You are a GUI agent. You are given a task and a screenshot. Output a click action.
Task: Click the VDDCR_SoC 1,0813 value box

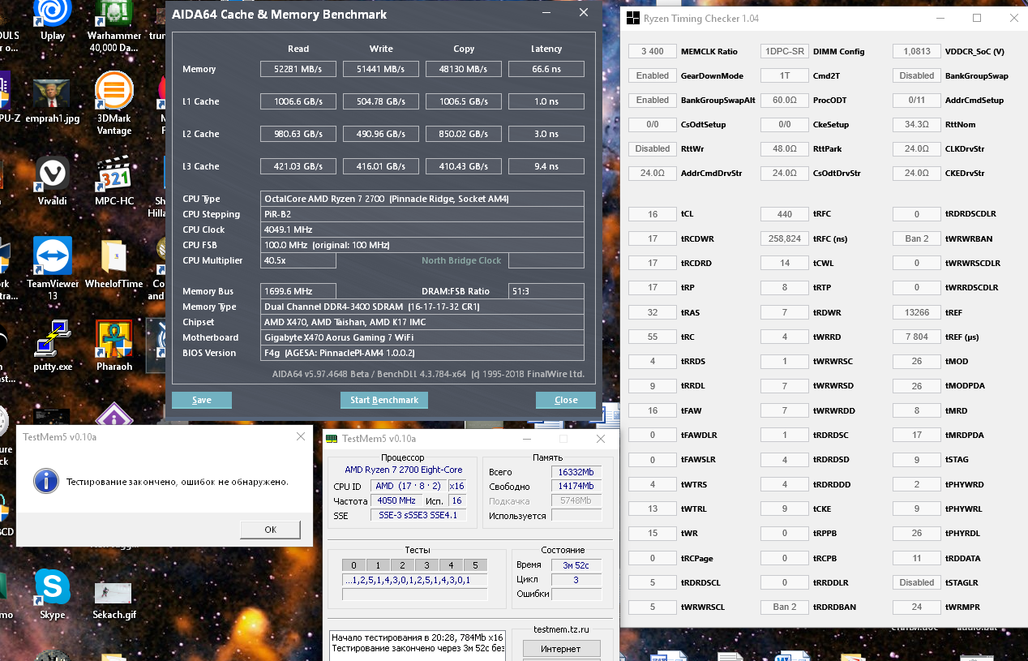[x=917, y=51]
